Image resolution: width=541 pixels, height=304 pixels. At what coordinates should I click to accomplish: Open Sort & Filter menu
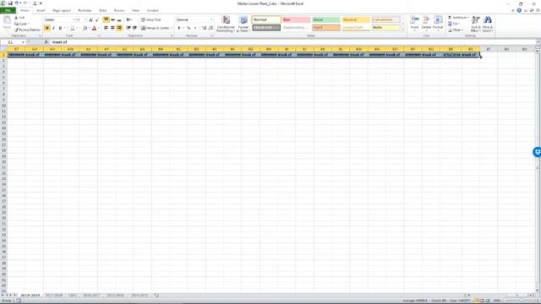pyautogui.click(x=476, y=24)
